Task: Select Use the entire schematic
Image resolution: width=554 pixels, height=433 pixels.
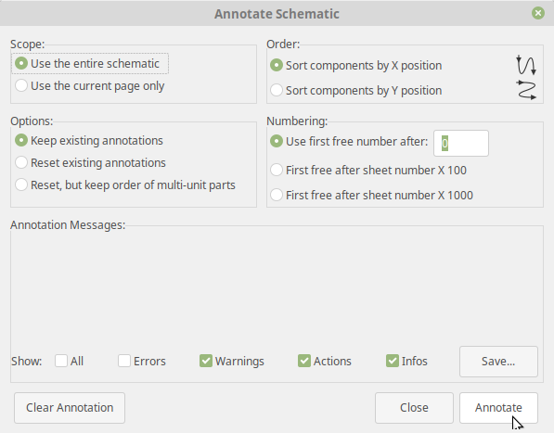Action: click(x=90, y=64)
